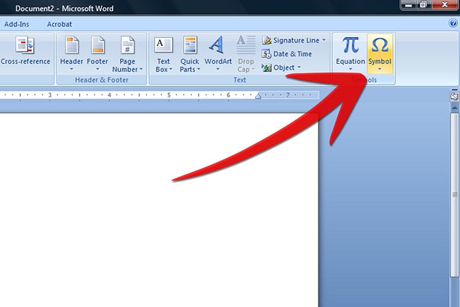Open Quick Parts menu

click(x=189, y=54)
